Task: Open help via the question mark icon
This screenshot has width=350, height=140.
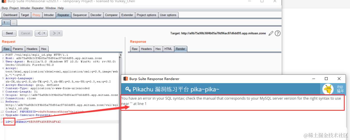Action: (277, 33)
